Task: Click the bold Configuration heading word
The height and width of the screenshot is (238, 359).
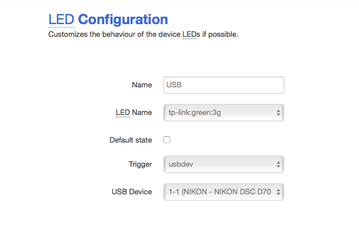Action: (123, 20)
